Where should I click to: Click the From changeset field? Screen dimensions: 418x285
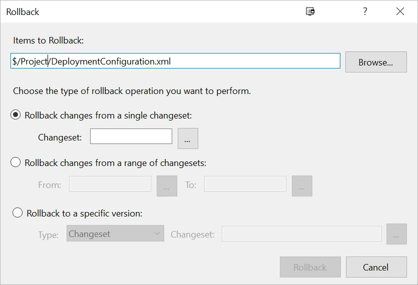(110, 184)
